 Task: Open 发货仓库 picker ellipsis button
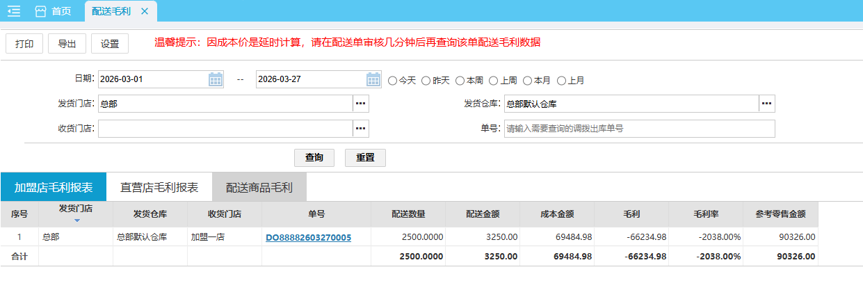pos(766,104)
